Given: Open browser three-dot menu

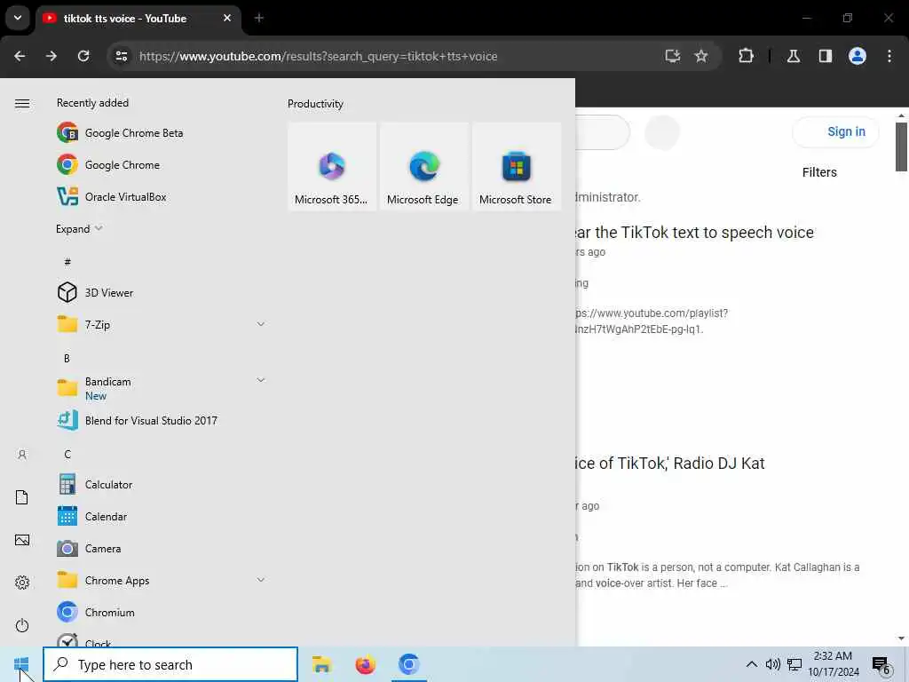Looking at the screenshot, I should pyautogui.click(x=889, y=56).
